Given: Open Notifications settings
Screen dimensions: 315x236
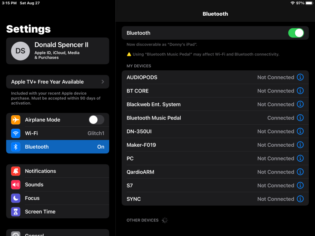Looking at the screenshot, I should pos(57,171).
